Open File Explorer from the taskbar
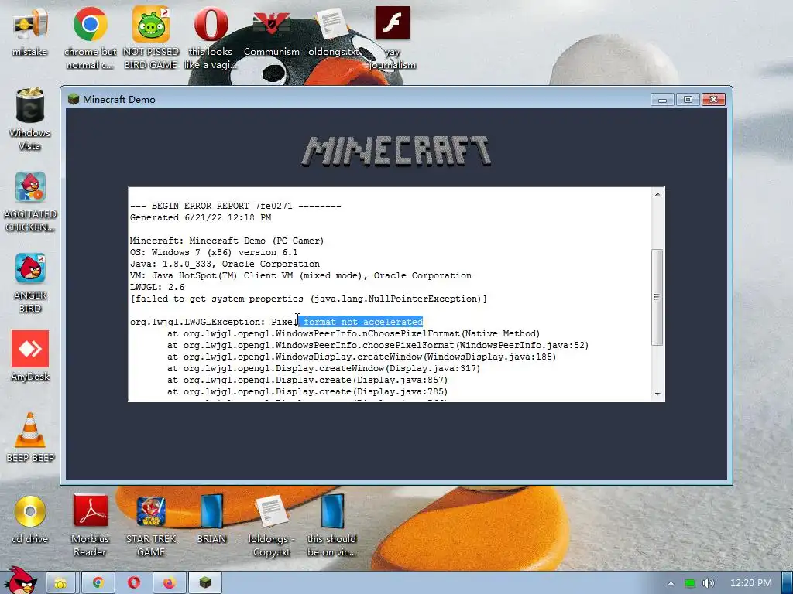793x594 pixels. tap(60, 583)
